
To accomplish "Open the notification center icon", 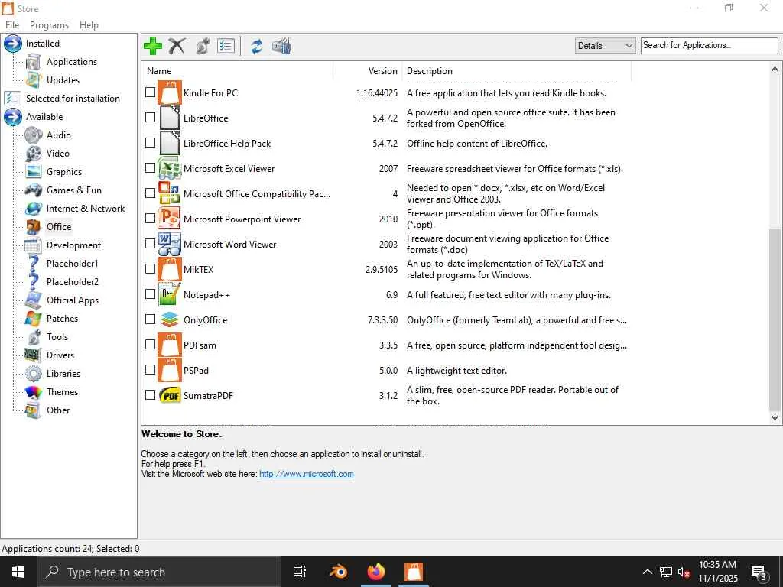I will tap(759, 573).
